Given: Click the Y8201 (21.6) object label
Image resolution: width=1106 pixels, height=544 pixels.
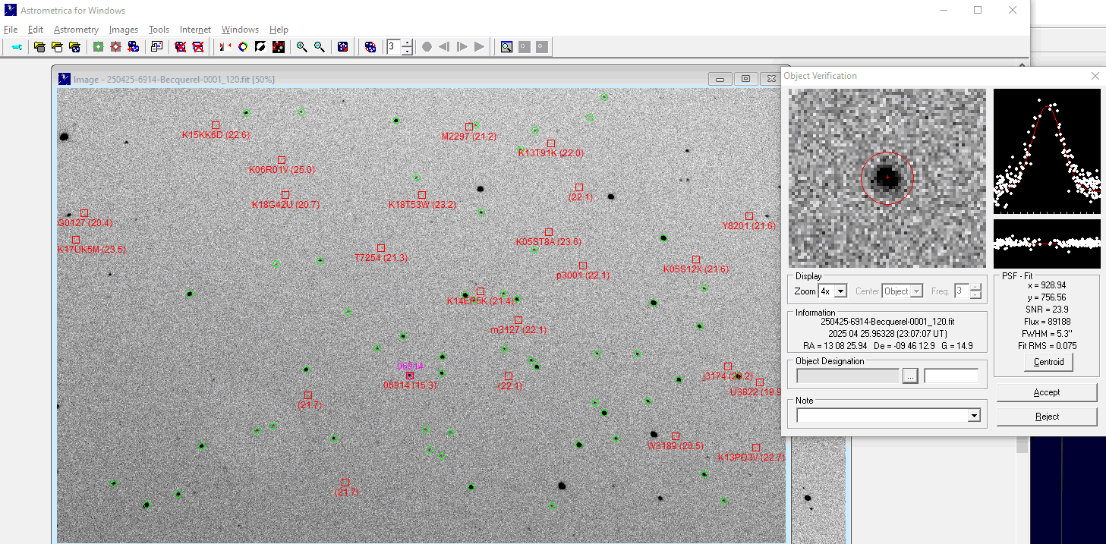Looking at the screenshot, I should click(x=749, y=226).
